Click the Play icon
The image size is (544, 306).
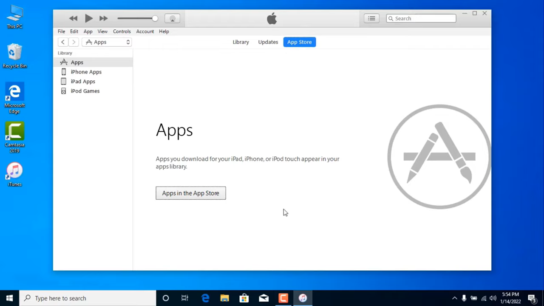click(x=88, y=18)
